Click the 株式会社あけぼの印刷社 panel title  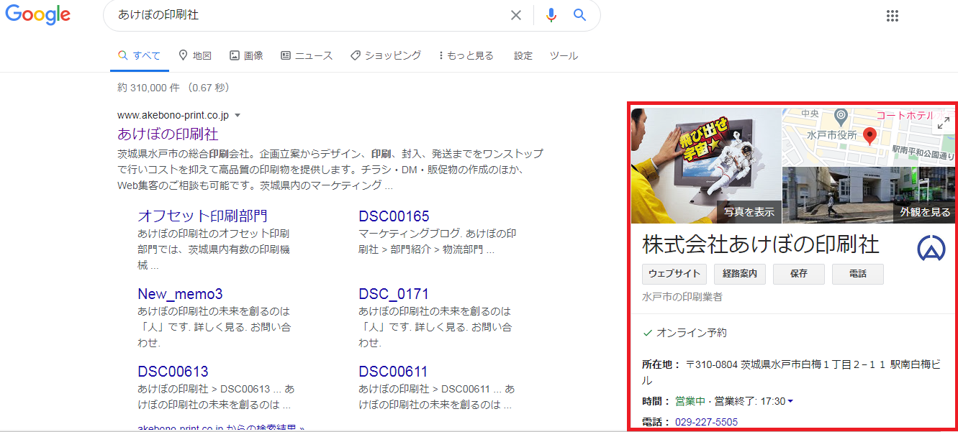pos(761,244)
